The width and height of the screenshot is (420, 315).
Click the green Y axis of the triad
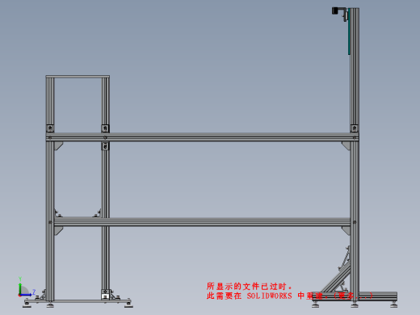point(20,288)
